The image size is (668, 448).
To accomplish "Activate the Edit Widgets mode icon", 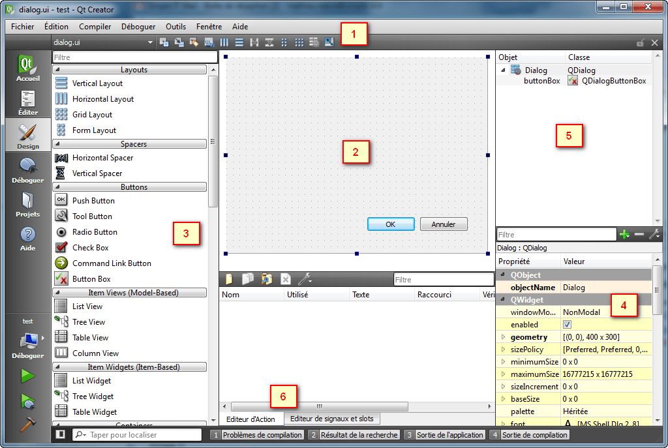I will (x=164, y=42).
